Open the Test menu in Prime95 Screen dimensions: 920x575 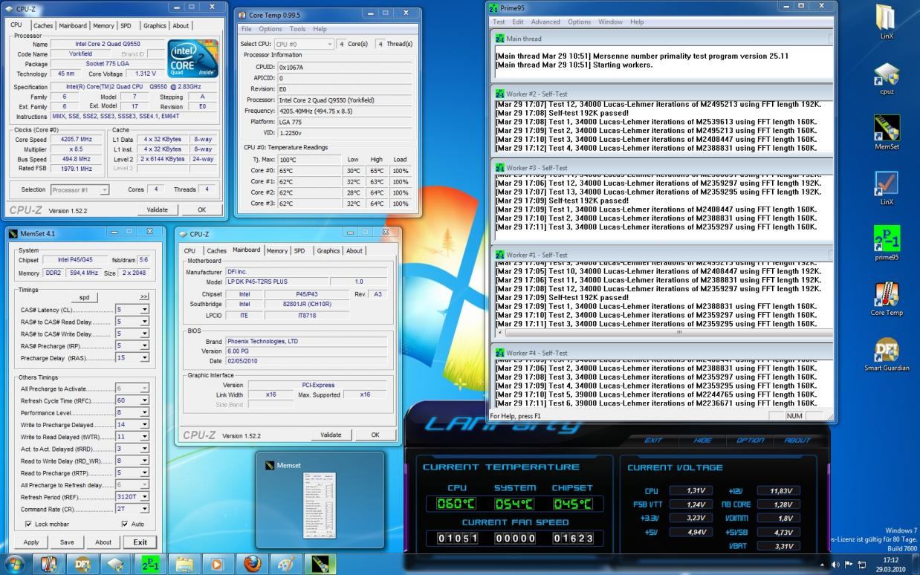[499, 22]
